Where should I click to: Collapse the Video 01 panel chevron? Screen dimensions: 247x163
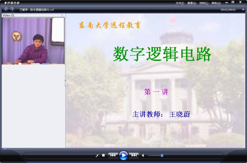62,15
